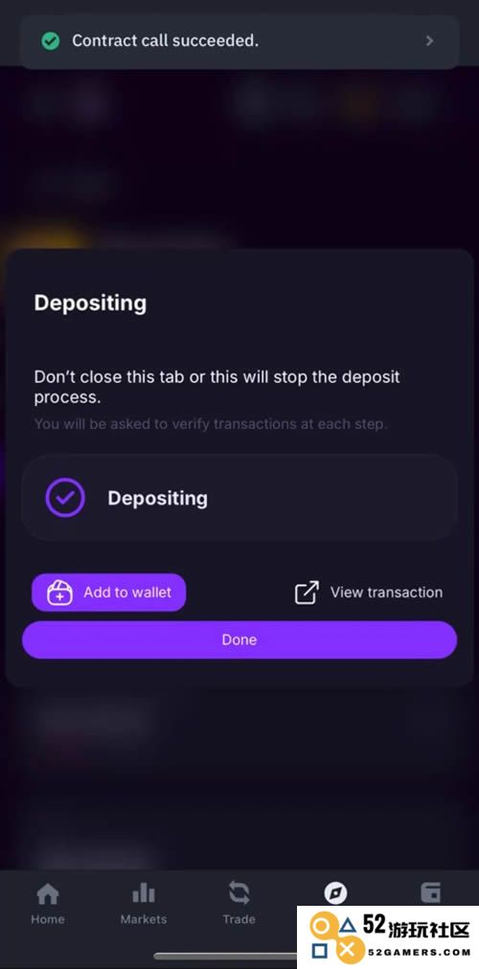Open the View transaction link
Image resolution: width=479 pixels, height=969 pixels.
click(386, 592)
